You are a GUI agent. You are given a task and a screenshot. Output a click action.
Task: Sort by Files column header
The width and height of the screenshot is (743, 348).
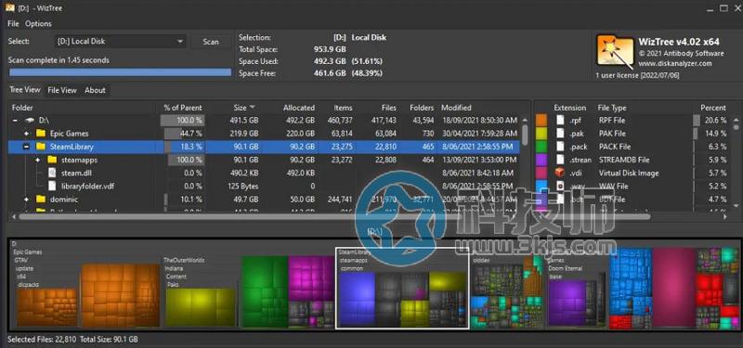click(388, 108)
